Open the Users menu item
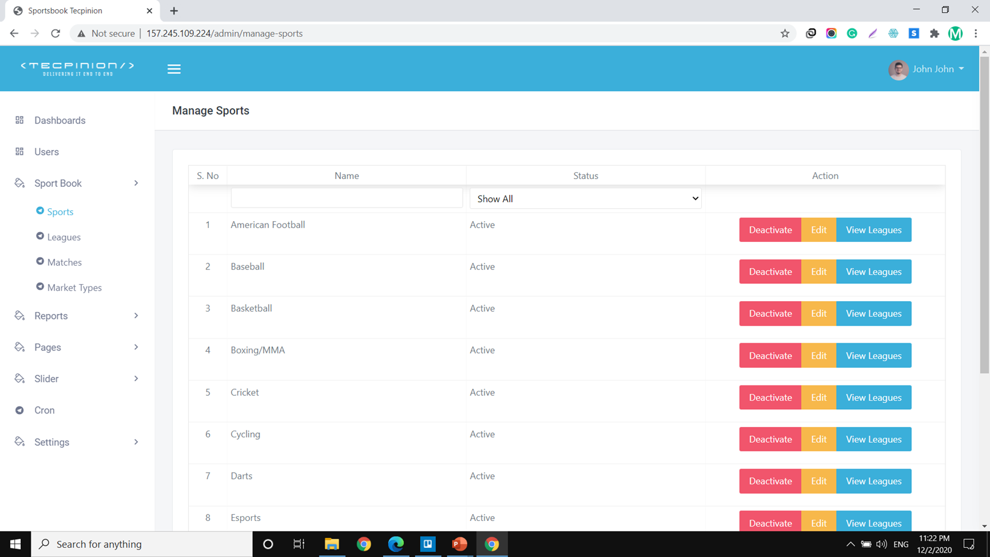The image size is (990, 557). pos(46,151)
